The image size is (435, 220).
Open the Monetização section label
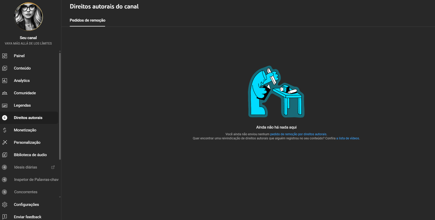click(x=25, y=130)
